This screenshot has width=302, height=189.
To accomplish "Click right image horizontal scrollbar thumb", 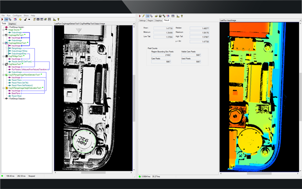I will [x=259, y=174].
